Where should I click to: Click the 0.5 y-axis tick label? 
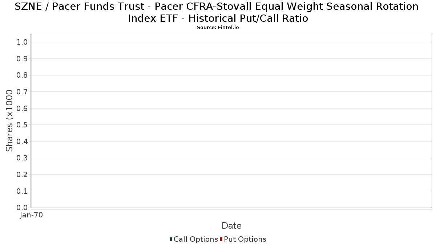22,125
